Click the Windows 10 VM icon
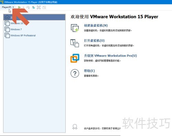The width and height of the screenshot is (172, 136). pos(7,23)
